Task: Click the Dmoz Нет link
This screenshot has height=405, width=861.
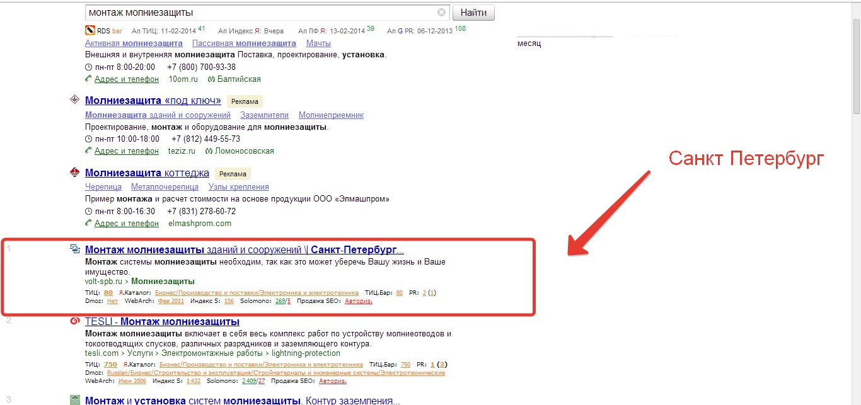Action: pos(113,301)
